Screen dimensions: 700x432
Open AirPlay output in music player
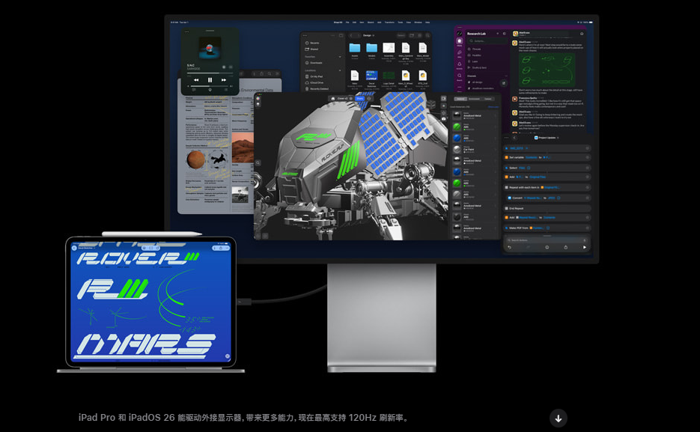[x=210, y=90]
